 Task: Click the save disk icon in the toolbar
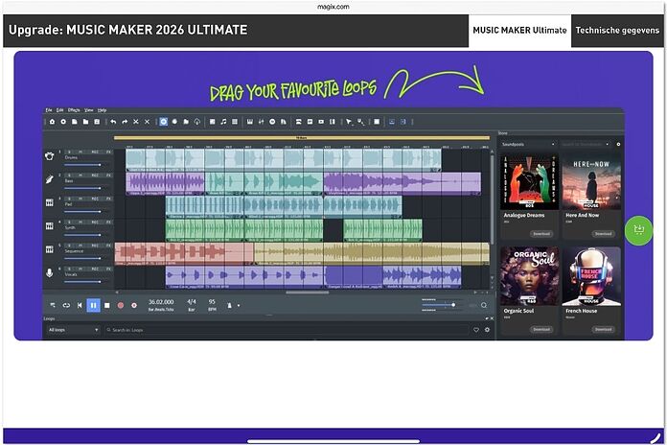[97, 122]
